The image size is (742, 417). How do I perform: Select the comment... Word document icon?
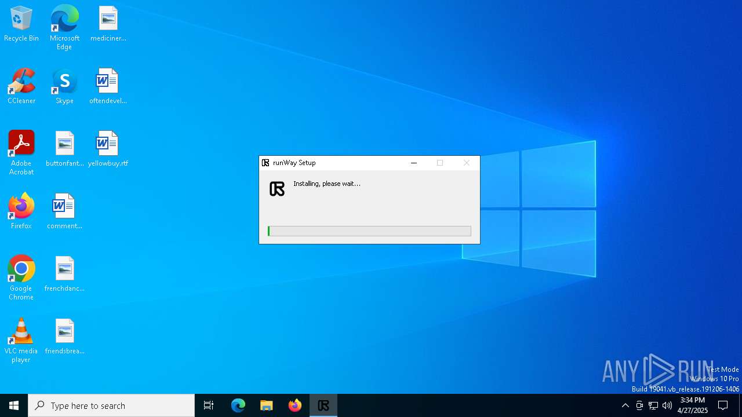[x=64, y=211]
